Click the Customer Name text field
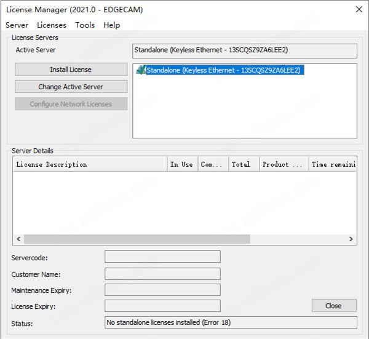369x339 pixels. [x=162, y=273]
